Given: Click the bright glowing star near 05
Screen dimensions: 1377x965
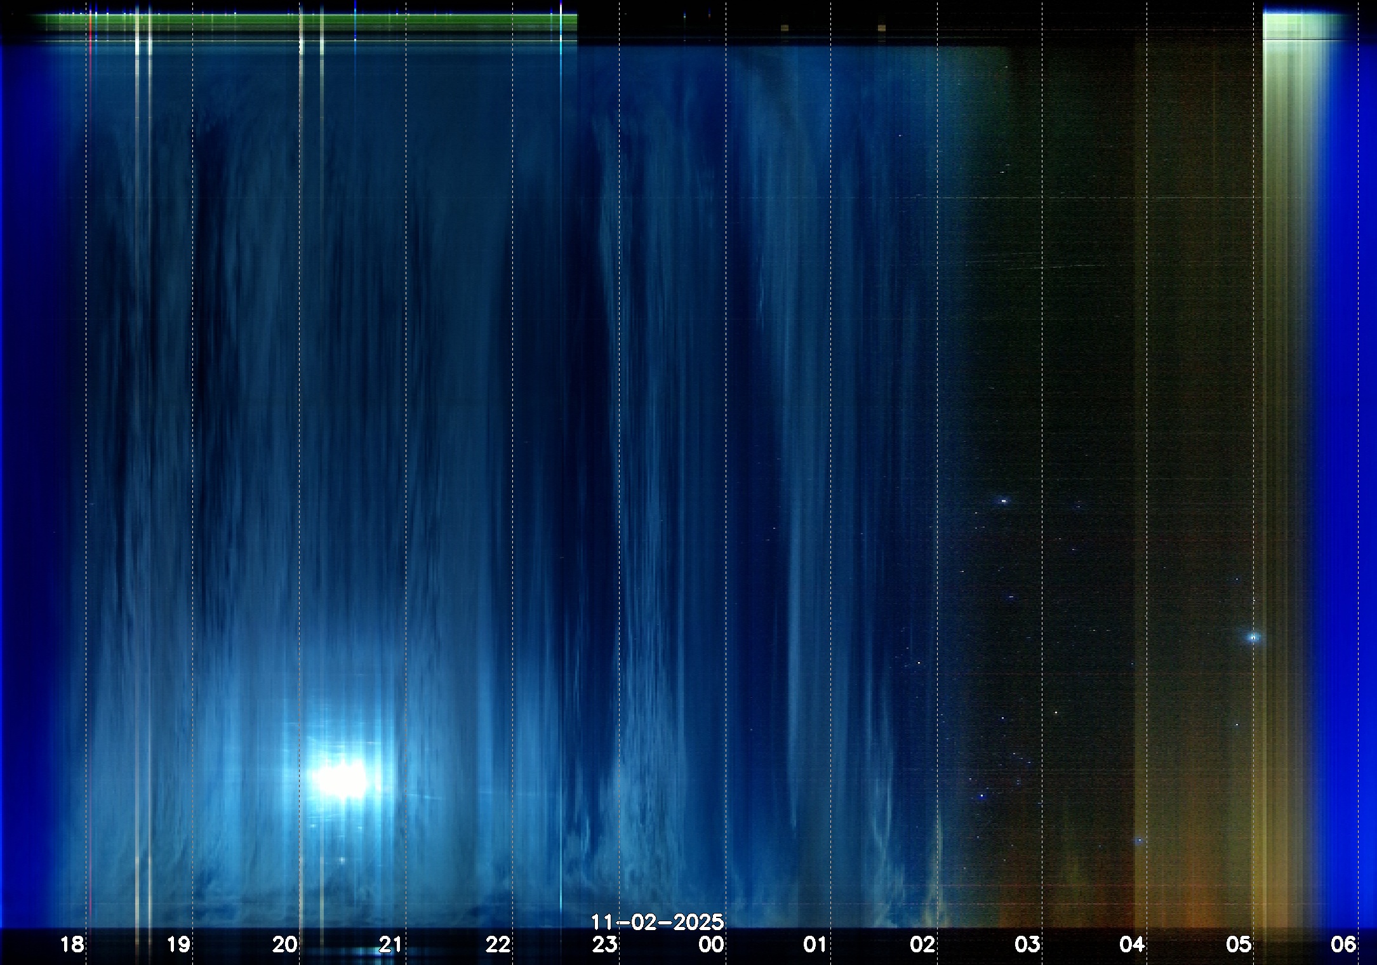Looking at the screenshot, I should (1253, 637).
